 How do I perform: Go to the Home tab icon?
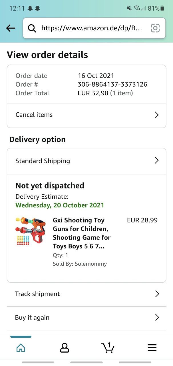[21, 348]
